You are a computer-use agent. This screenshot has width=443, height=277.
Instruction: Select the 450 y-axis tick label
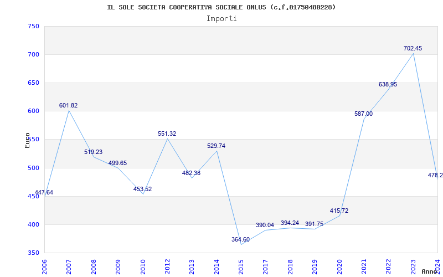pyautogui.click(x=33, y=196)
